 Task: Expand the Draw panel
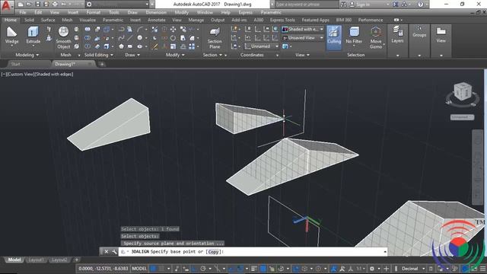point(132,55)
